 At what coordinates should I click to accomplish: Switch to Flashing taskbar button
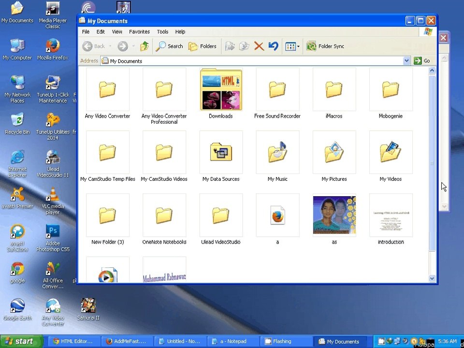coord(286,342)
